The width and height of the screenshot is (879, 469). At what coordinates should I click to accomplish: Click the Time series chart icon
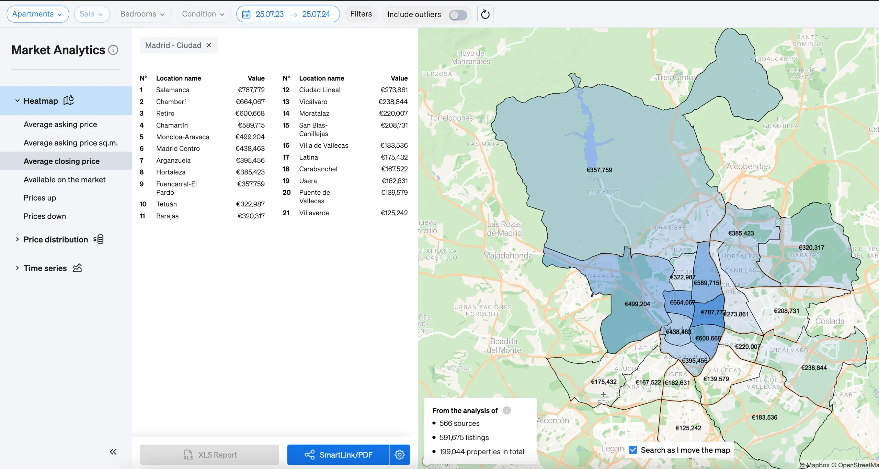coord(77,268)
